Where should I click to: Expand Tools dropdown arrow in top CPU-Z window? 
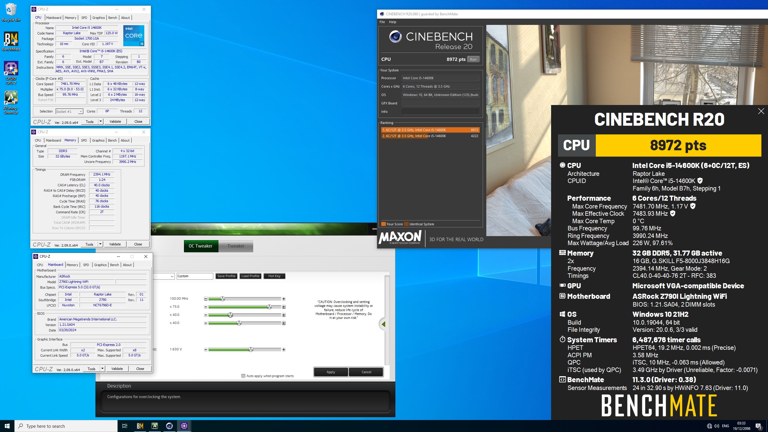[101, 121]
